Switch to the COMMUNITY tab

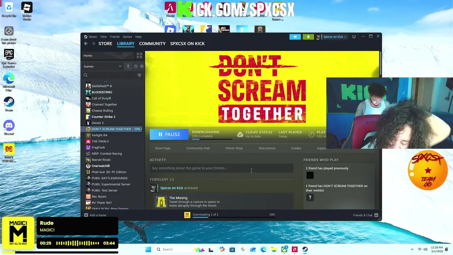pyautogui.click(x=152, y=44)
